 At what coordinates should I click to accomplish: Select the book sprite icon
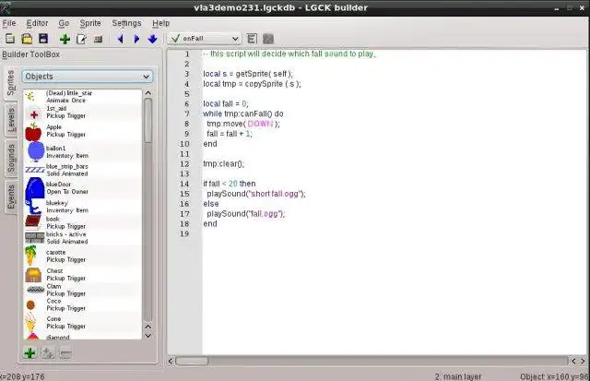point(33,221)
